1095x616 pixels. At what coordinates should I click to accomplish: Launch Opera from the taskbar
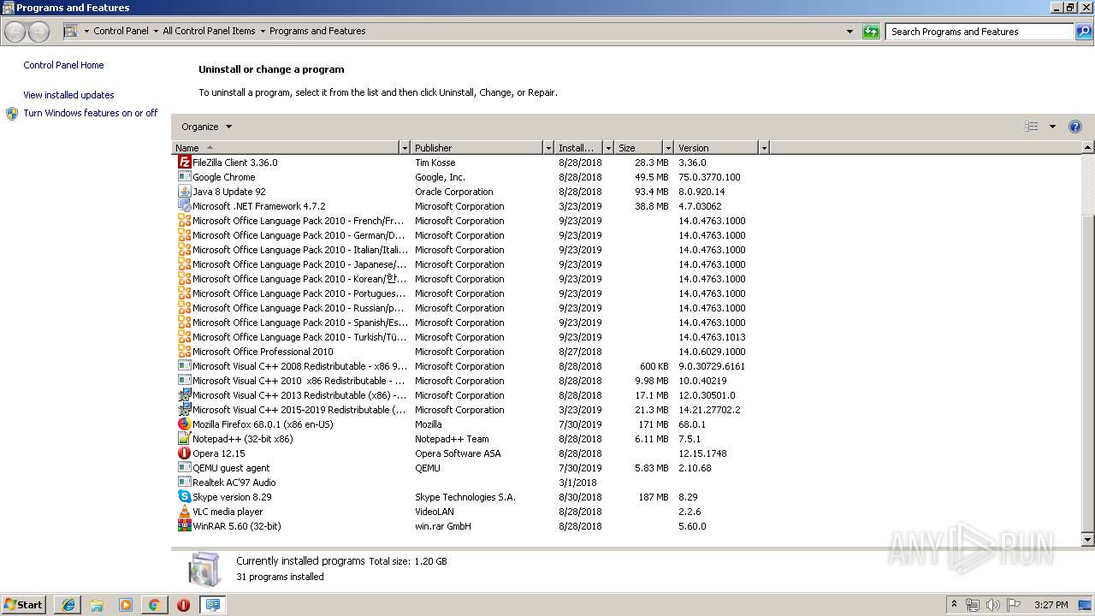[x=183, y=605]
